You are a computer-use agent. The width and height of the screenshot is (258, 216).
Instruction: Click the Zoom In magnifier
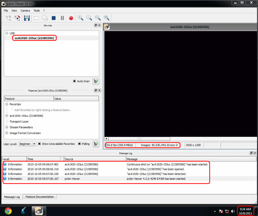click(x=80, y=18)
